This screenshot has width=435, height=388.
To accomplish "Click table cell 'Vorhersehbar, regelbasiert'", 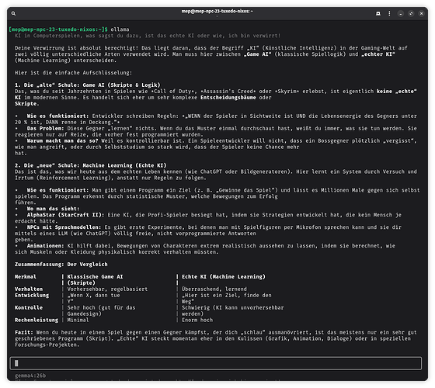I will [107, 289].
